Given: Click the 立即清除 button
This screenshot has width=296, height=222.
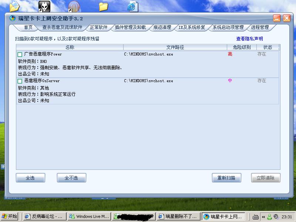Looking at the screenshot, I should 266,178.
